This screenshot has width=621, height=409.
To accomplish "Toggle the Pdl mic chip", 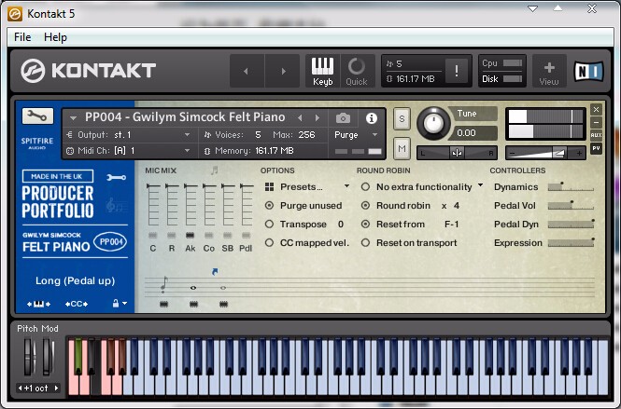I will (246, 236).
